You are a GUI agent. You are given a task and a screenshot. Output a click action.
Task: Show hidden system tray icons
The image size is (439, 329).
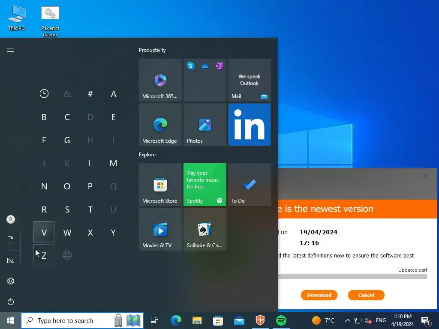click(x=347, y=320)
